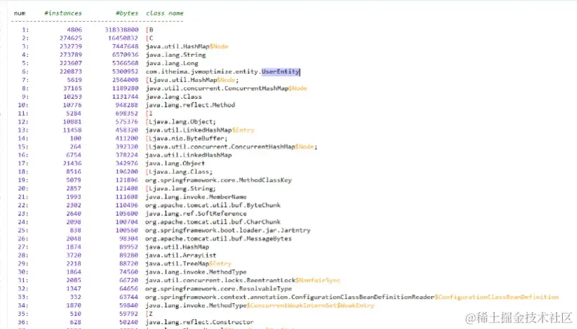Click the byte count 318338800
The height and width of the screenshot is (329, 577).
tap(121, 29)
